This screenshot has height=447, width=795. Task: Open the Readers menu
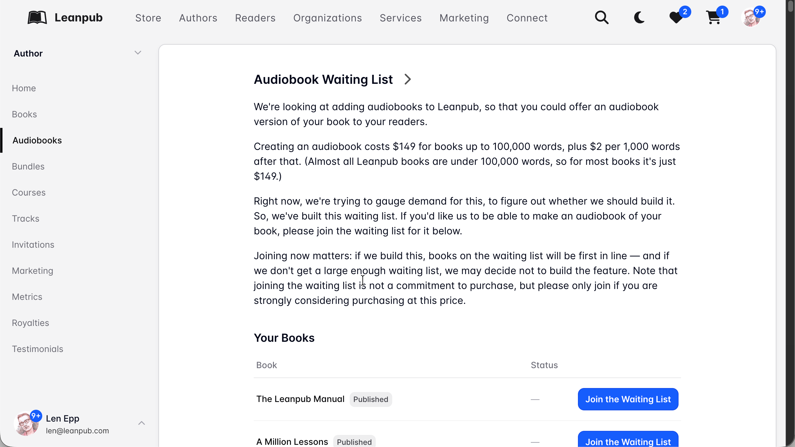pos(255,18)
